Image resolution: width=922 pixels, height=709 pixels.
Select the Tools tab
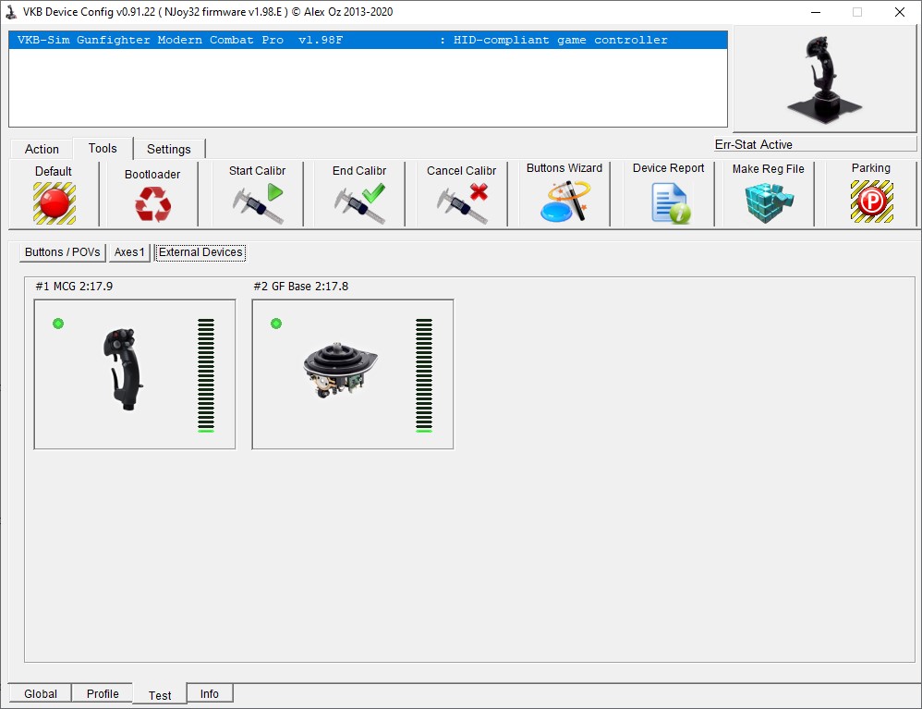click(103, 148)
